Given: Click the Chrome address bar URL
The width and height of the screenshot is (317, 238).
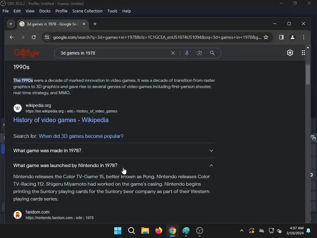Looking at the screenshot, I should tap(157, 37).
